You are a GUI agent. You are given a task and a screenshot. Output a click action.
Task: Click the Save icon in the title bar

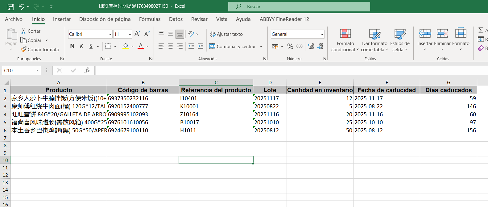pos(11,6)
